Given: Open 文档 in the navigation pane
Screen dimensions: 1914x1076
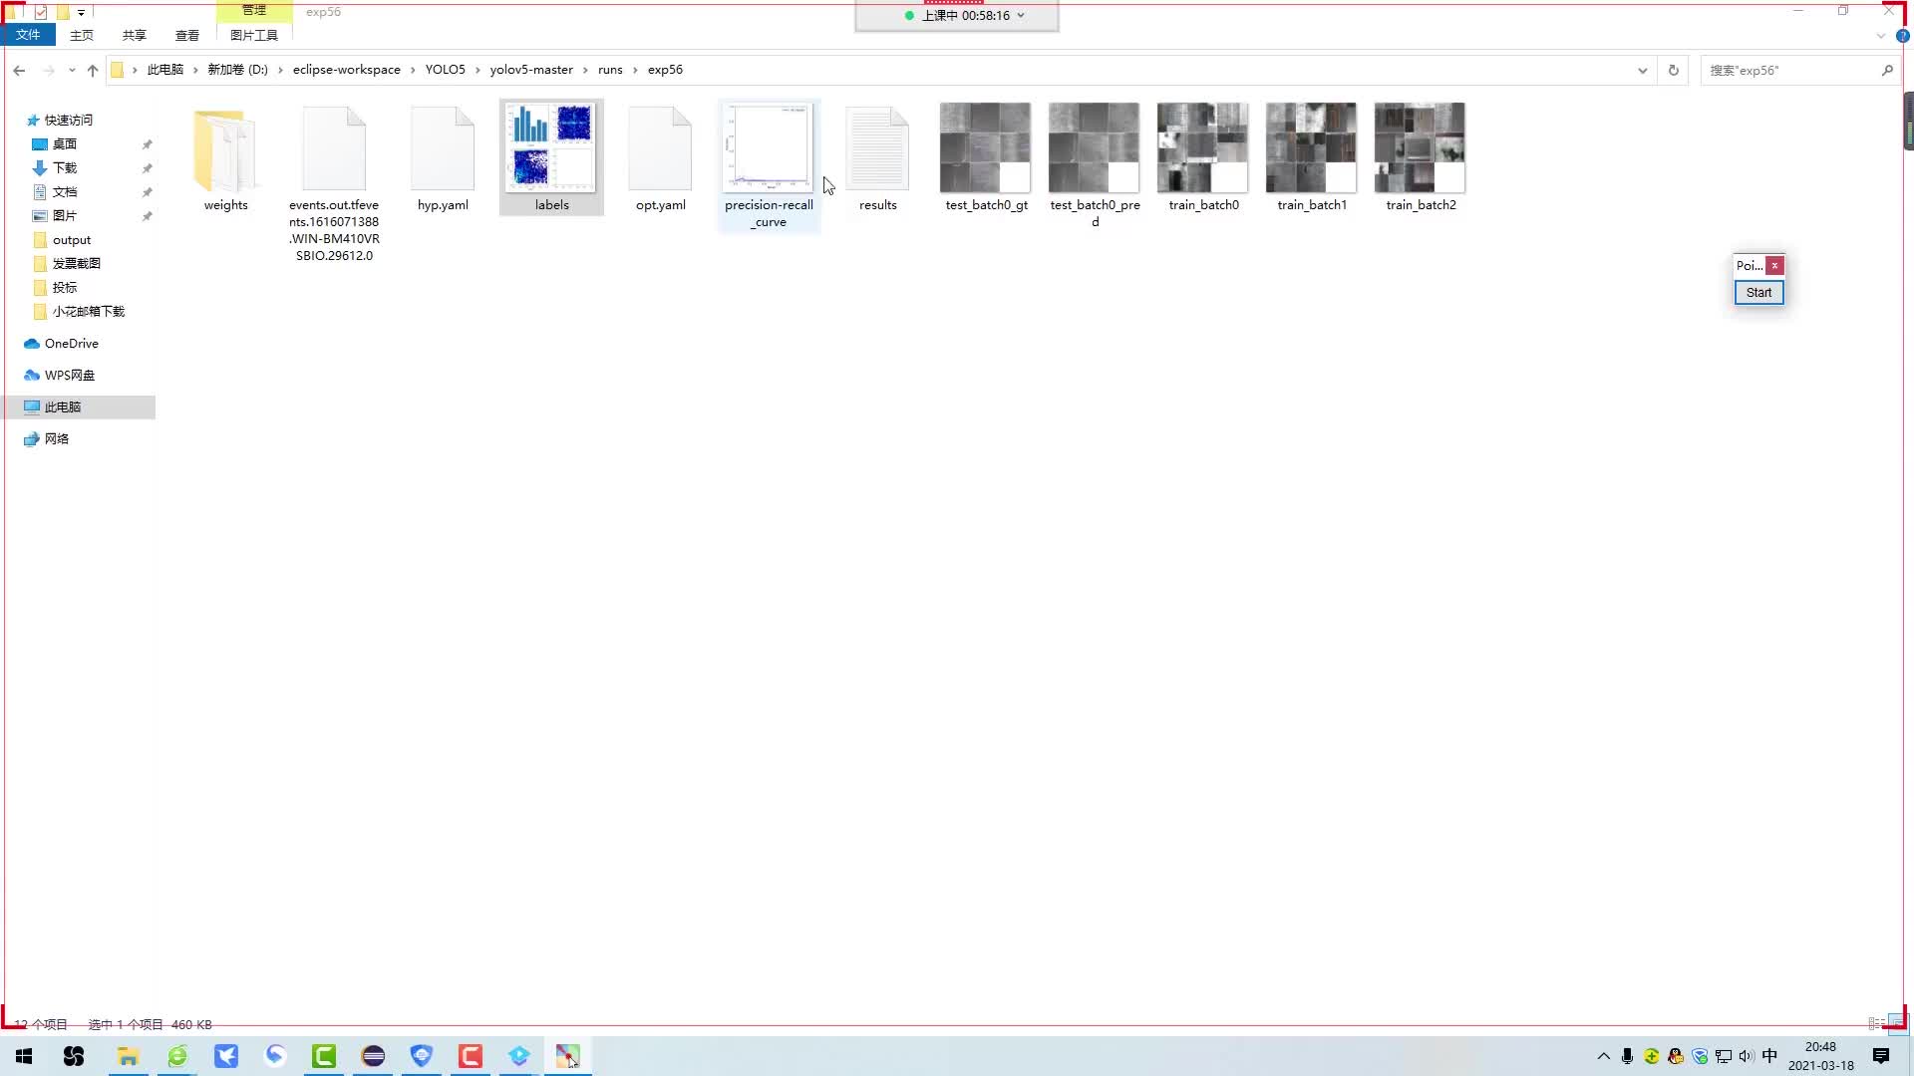Looking at the screenshot, I should tap(65, 191).
